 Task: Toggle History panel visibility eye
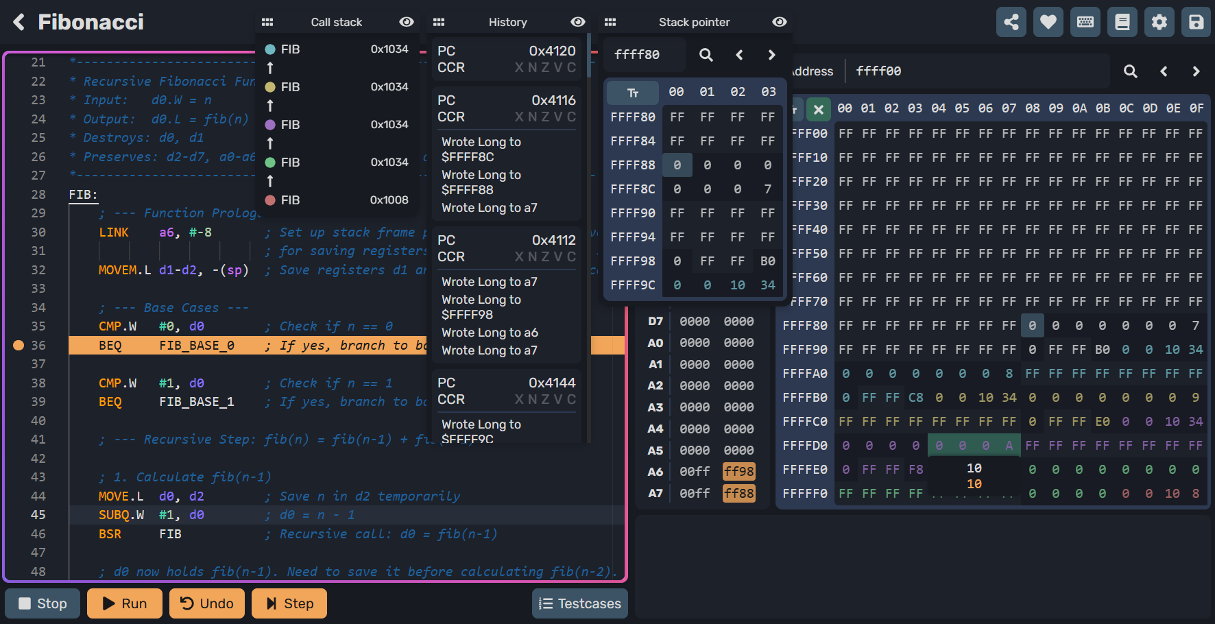click(x=578, y=22)
